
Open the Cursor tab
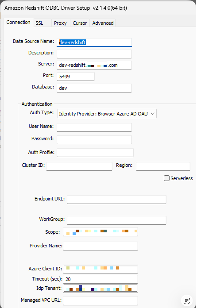pos(80,23)
